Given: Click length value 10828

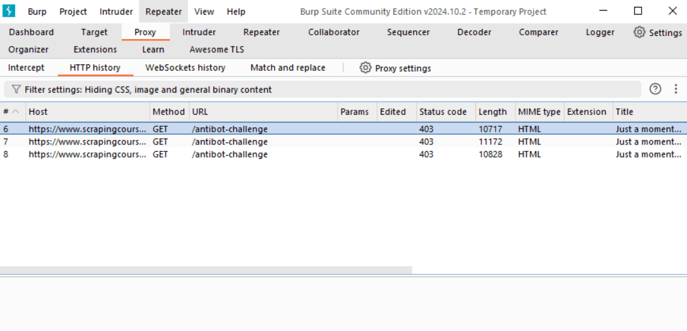Looking at the screenshot, I should point(490,154).
